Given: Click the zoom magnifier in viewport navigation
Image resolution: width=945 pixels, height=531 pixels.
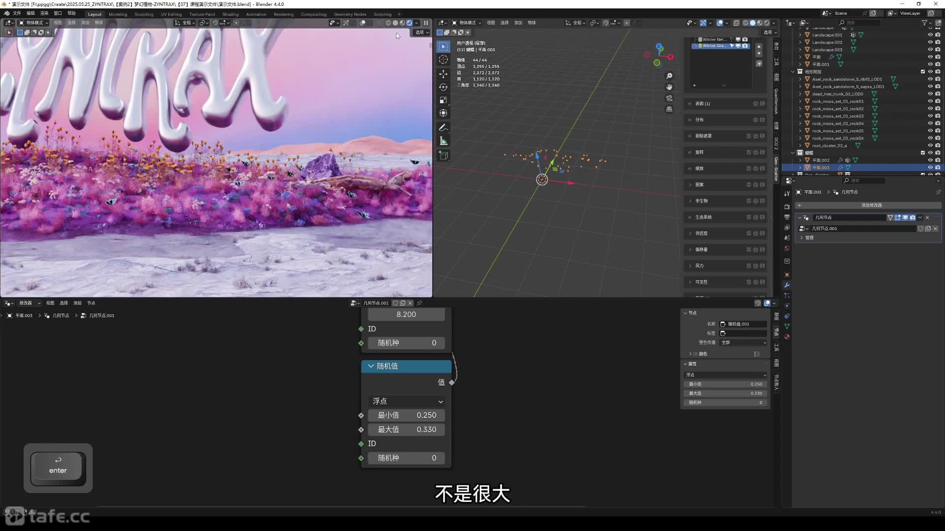Looking at the screenshot, I should pos(669,76).
